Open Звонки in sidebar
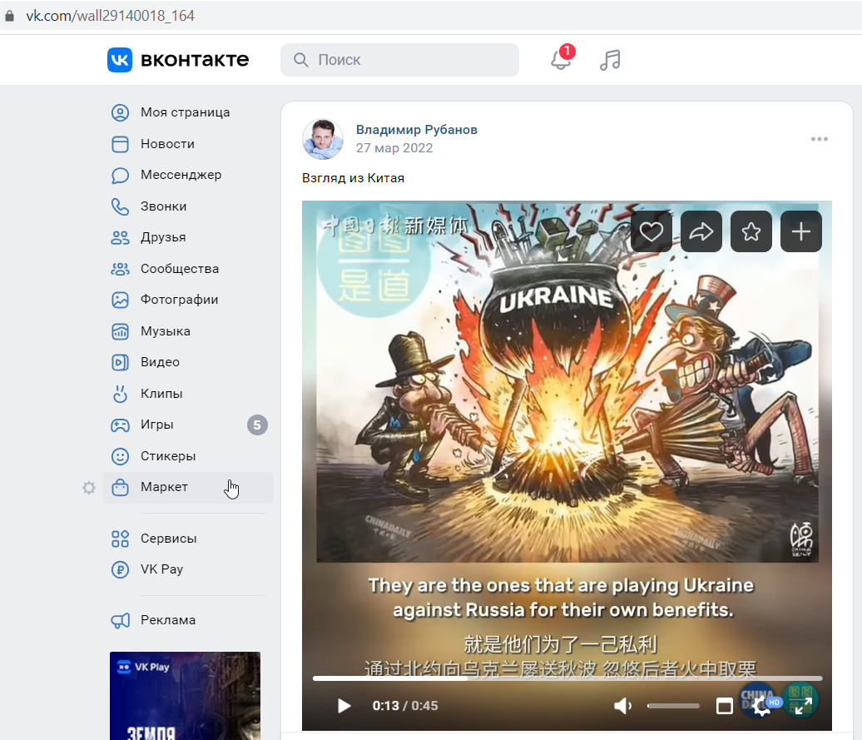862x740 pixels. pos(188,206)
